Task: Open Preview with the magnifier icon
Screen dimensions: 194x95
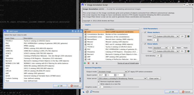Action: (x=95, y=92)
